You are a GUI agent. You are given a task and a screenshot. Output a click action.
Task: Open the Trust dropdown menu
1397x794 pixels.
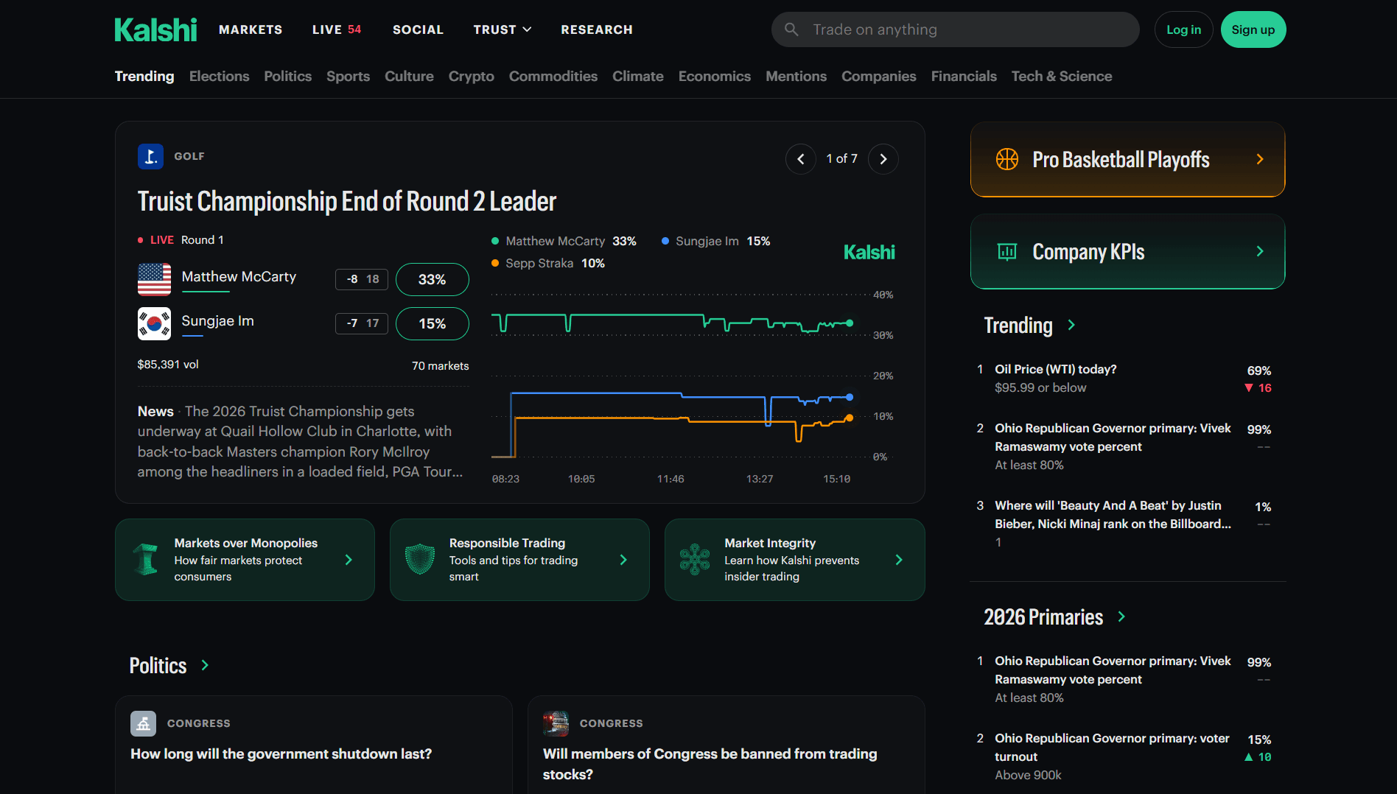503,29
